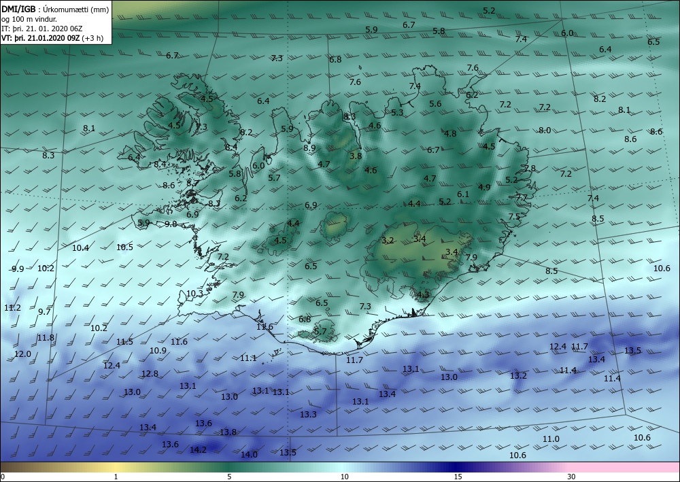The height and width of the screenshot is (482, 680).
Task: Click the colorbar label 15
Action: pos(458,477)
